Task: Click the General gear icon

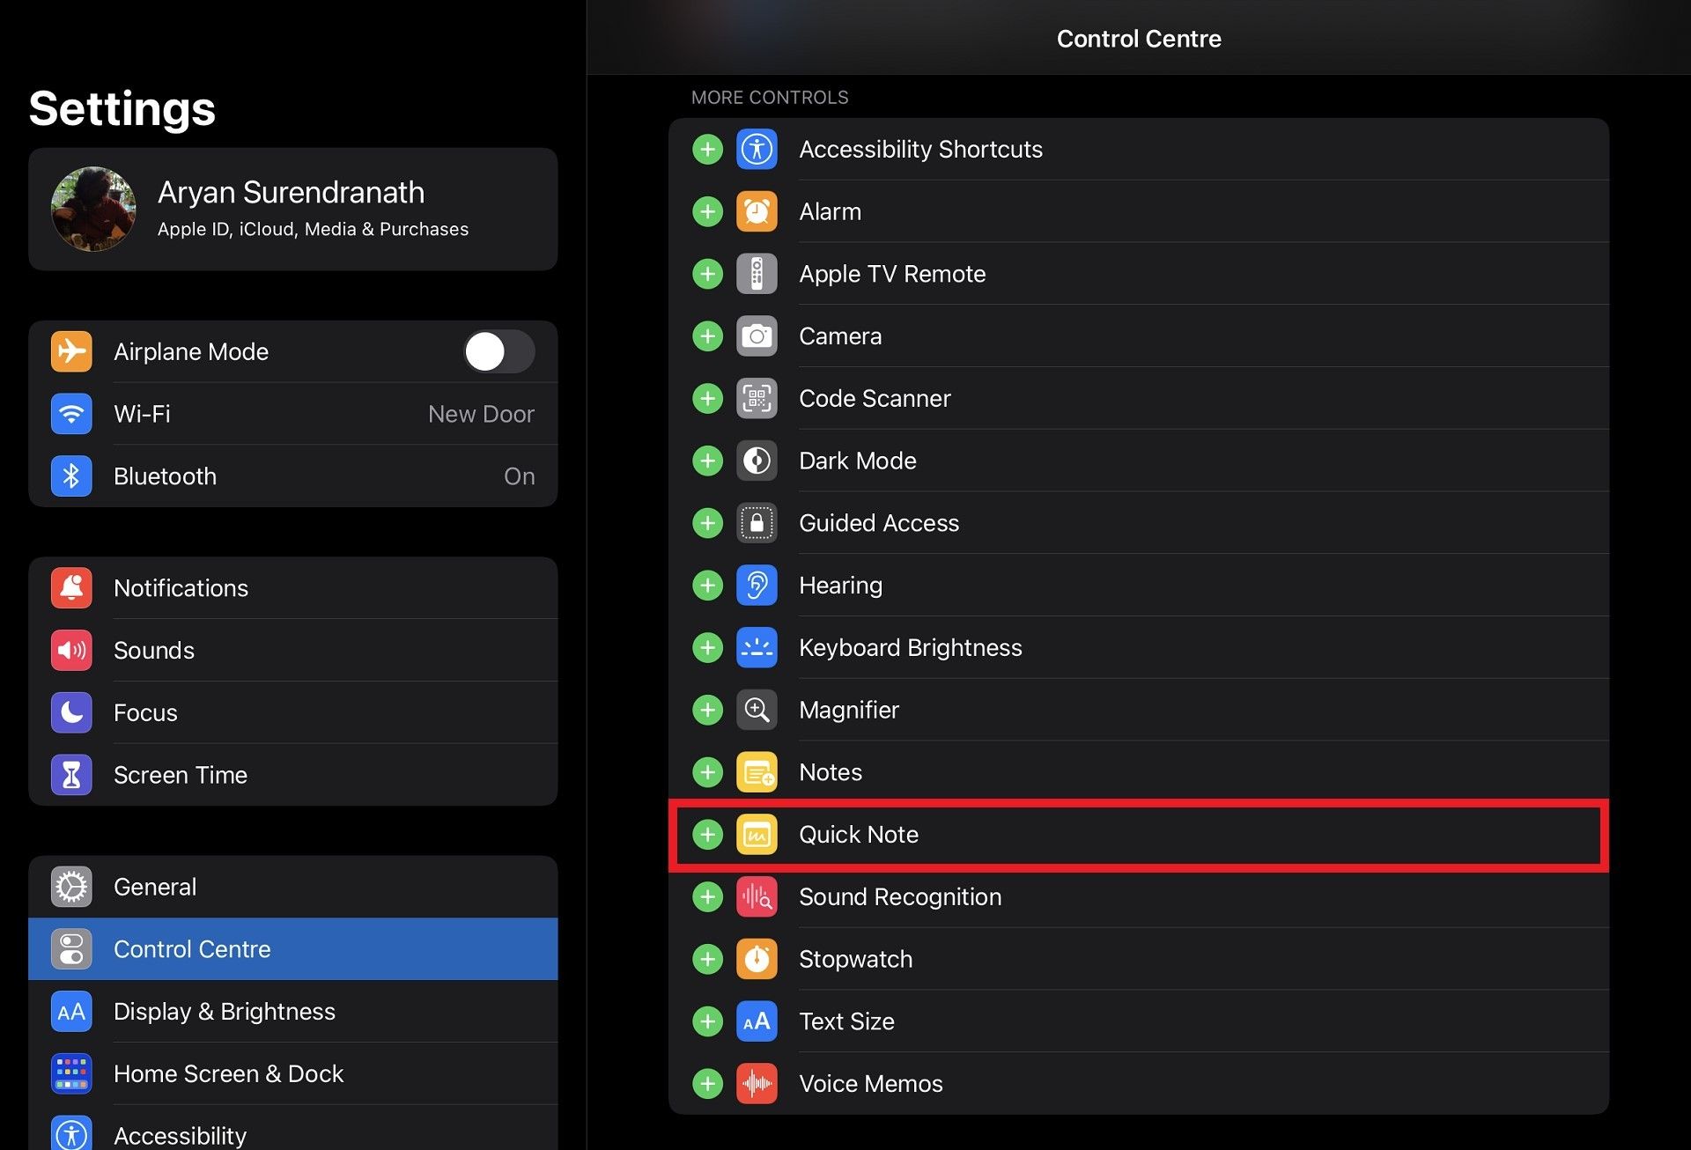Action: pyautogui.click(x=71, y=887)
